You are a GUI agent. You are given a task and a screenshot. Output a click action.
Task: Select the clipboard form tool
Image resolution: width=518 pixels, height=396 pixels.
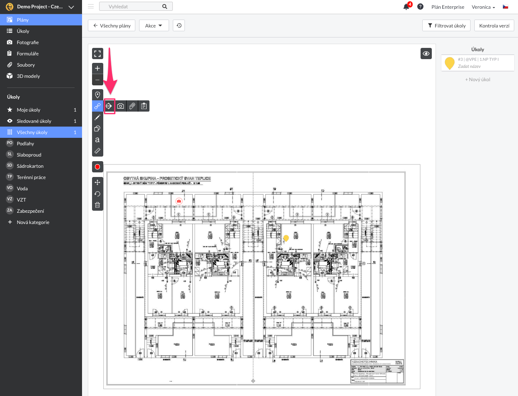(144, 106)
